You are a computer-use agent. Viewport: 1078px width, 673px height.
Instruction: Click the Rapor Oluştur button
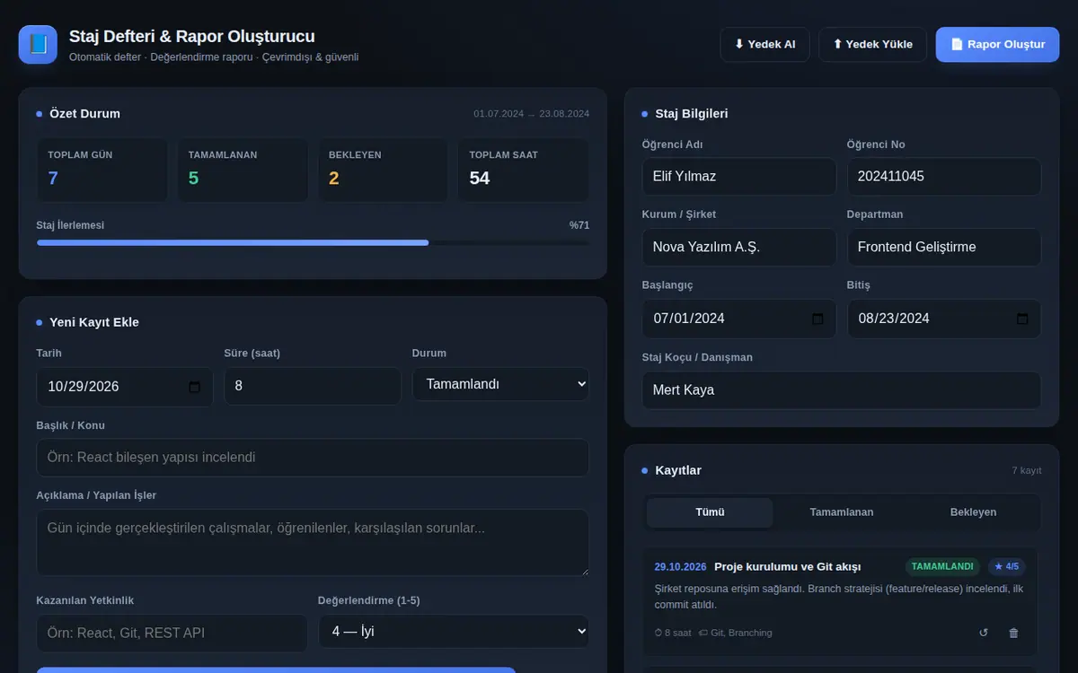[x=997, y=44]
